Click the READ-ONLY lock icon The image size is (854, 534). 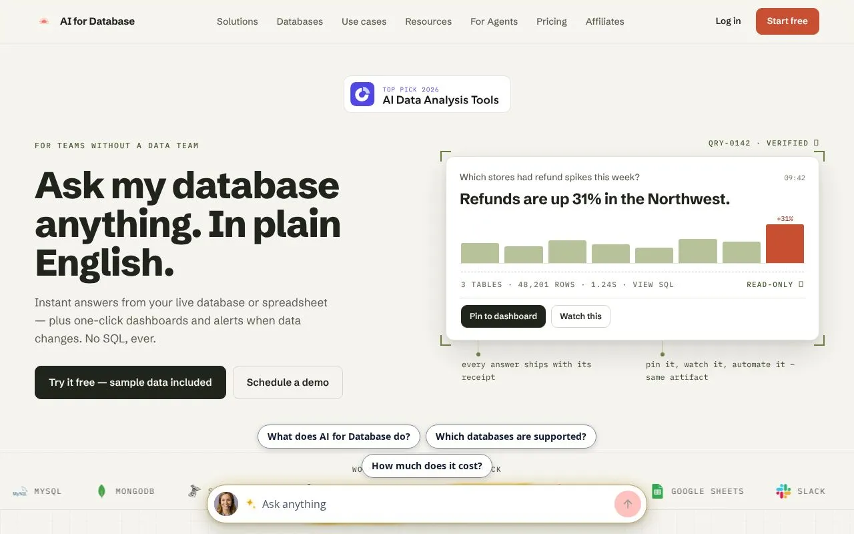[x=801, y=284]
